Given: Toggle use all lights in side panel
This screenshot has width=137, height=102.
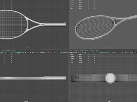Looking at the screenshot, I should tap(109, 52).
